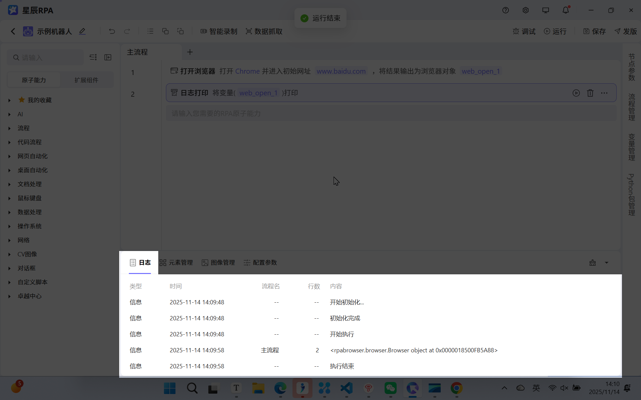Switch to the 扩展组件 tab
The width and height of the screenshot is (641, 400).
point(86,80)
